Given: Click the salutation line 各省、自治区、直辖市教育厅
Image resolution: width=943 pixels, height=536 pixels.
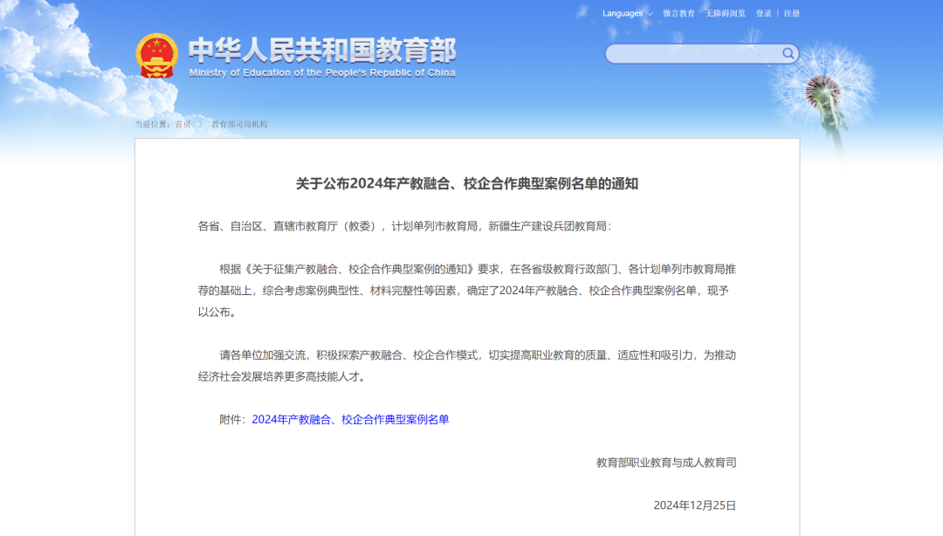Looking at the screenshot, I should pyautogui.click(x=405, y=226).
